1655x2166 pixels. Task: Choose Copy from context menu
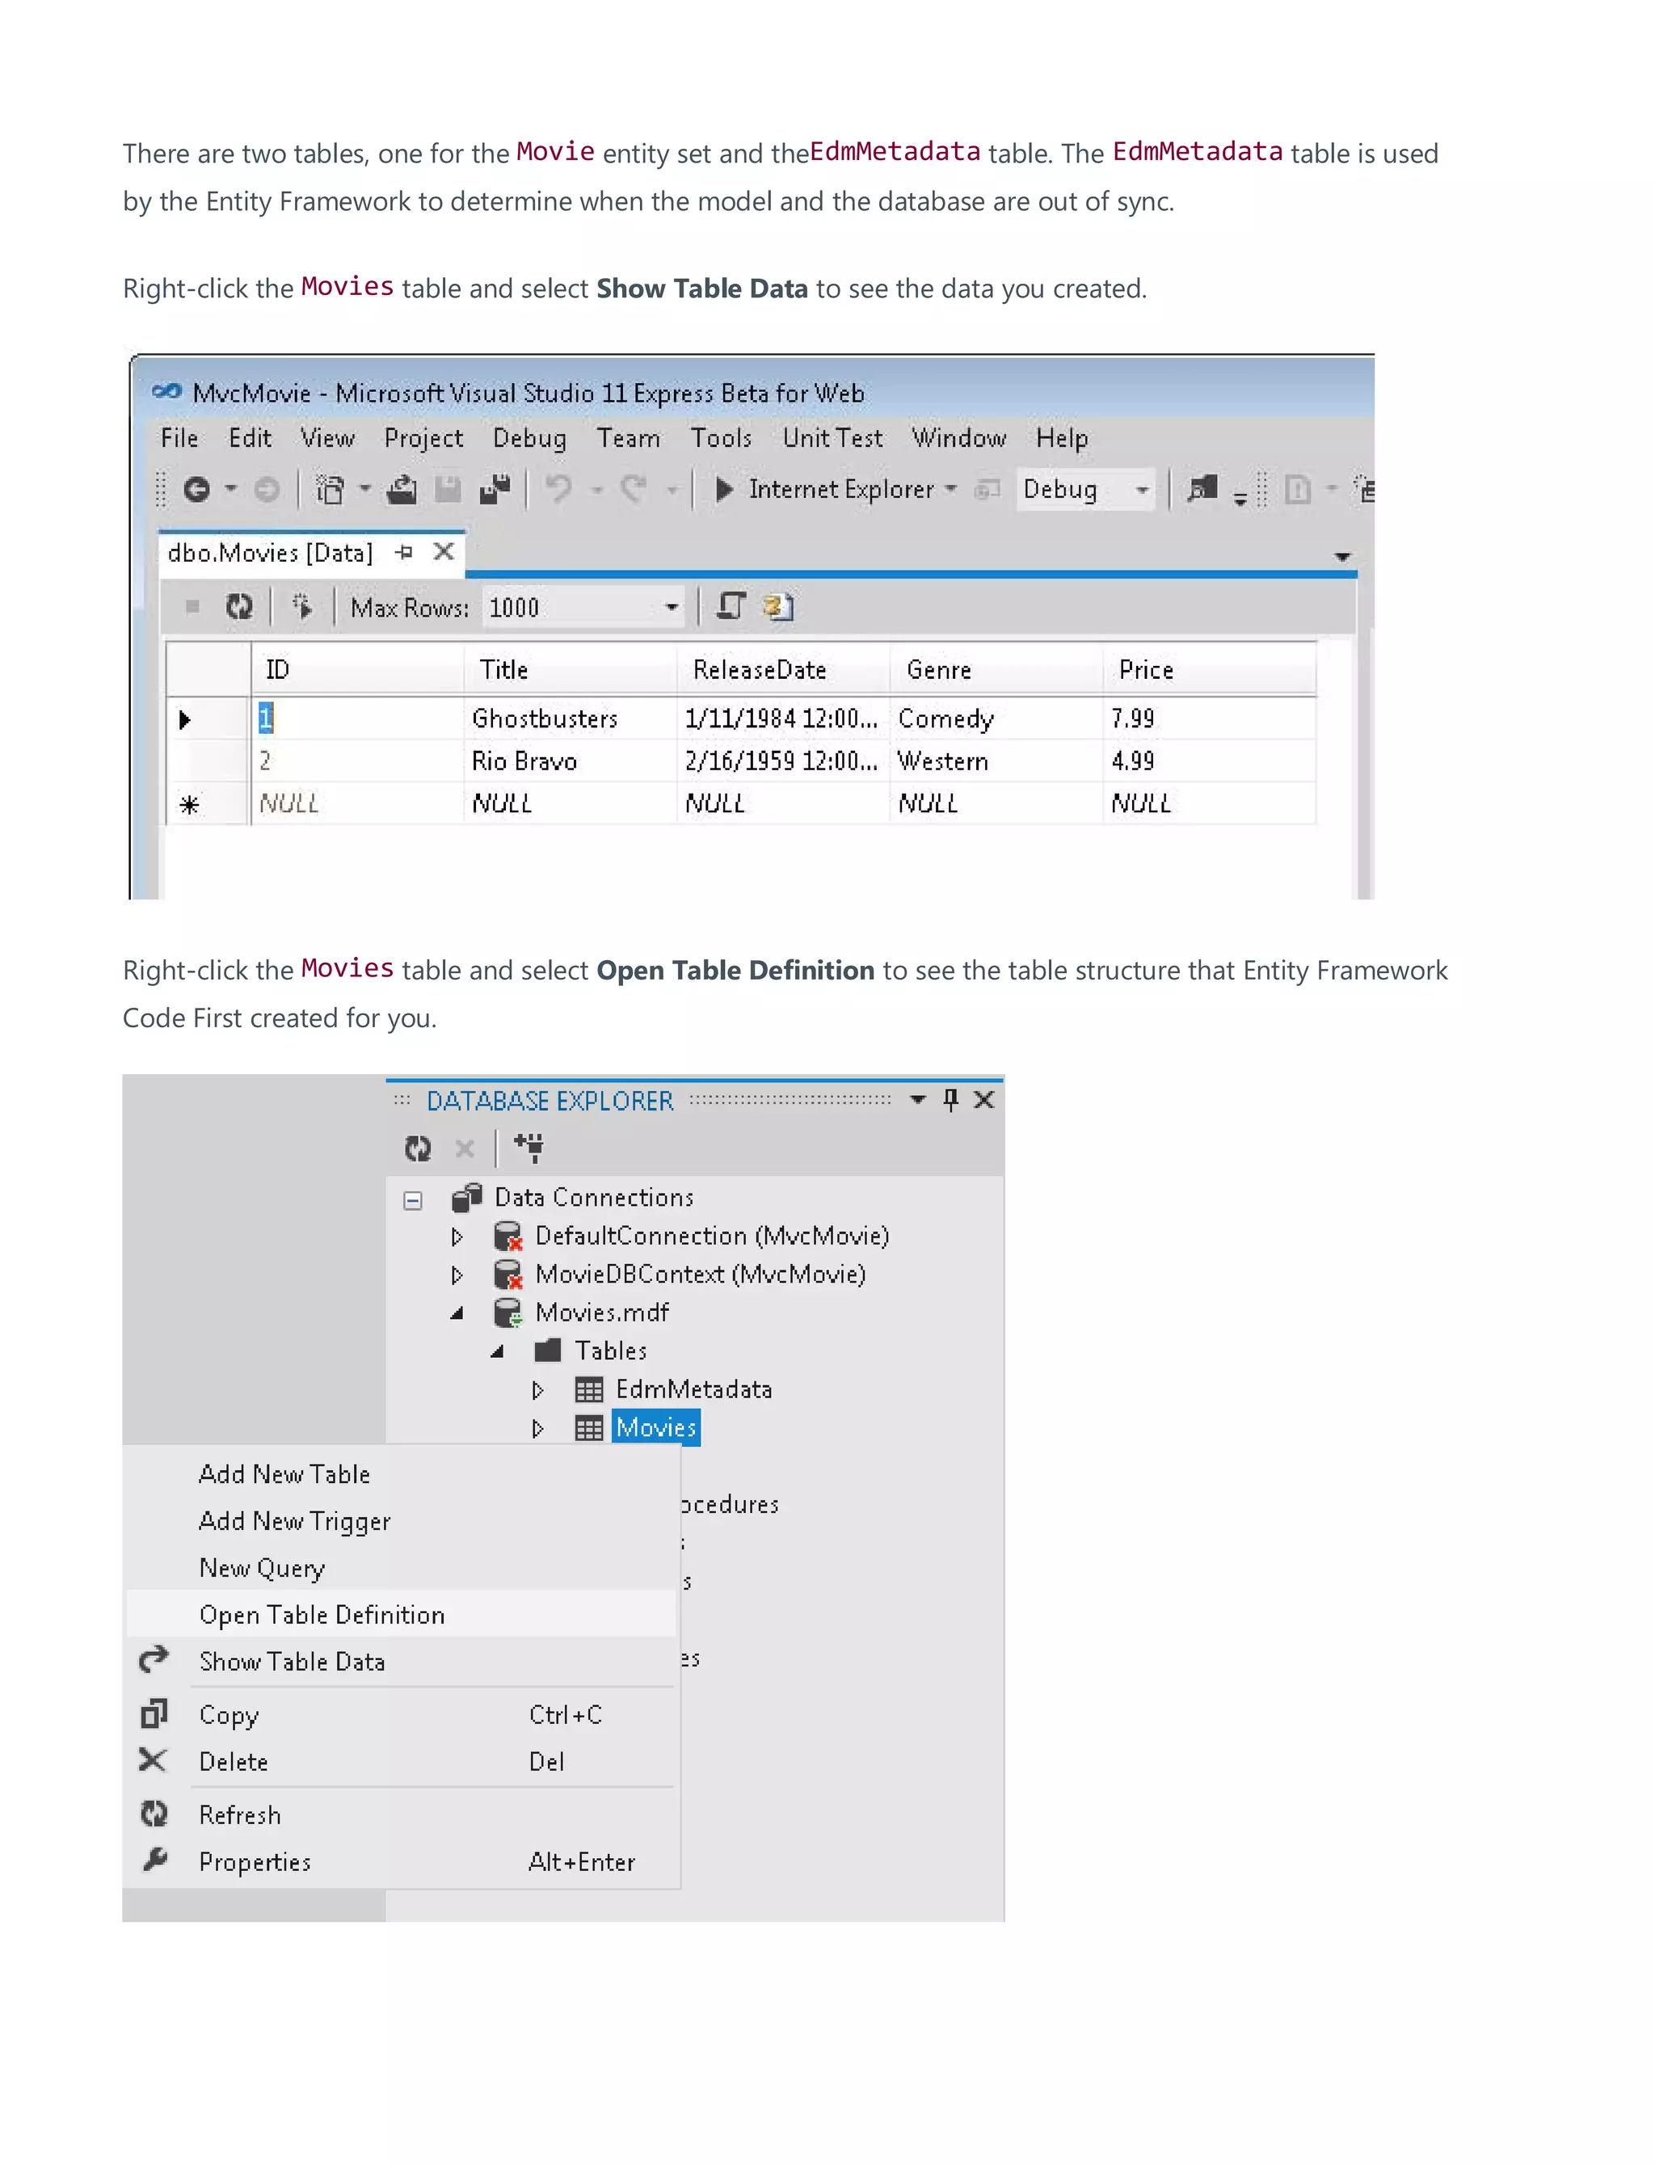(402, 1715)
